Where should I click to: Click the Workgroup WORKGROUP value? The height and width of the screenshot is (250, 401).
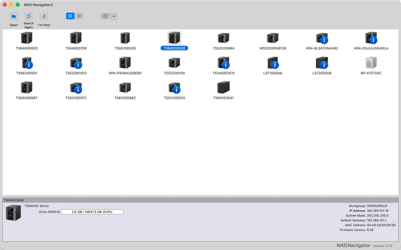click(377, 206)
